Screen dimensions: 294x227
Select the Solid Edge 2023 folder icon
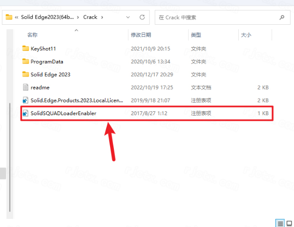26,74
